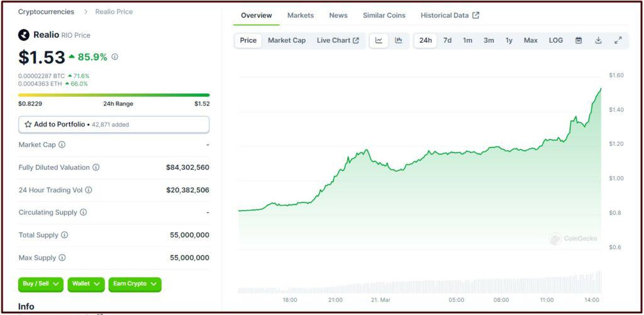The width and height of the screenshot is (644, 315).
Task: Open the Wallet dropdown
Action: 86,284
